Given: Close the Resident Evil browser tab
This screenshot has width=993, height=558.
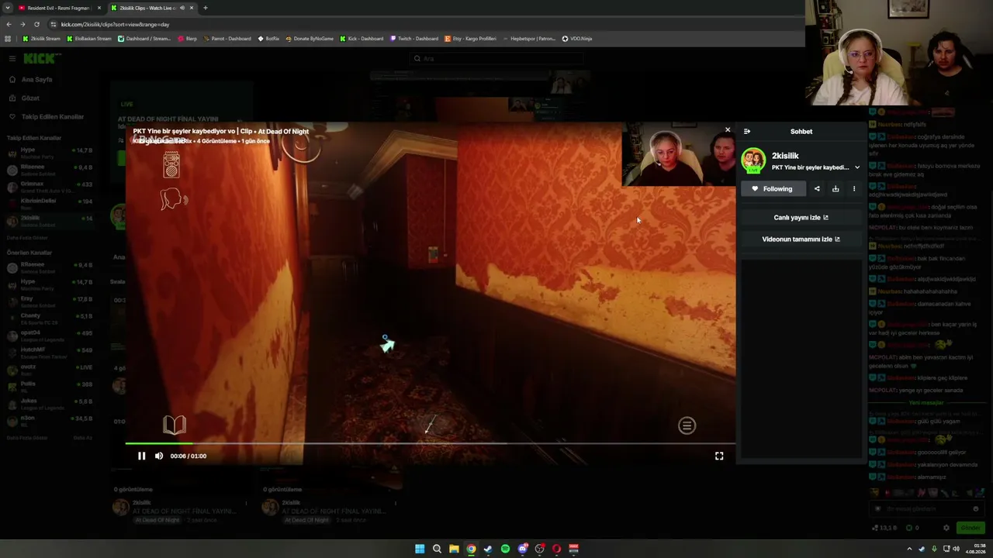Looking at the screenshot, I should [99, 8].
